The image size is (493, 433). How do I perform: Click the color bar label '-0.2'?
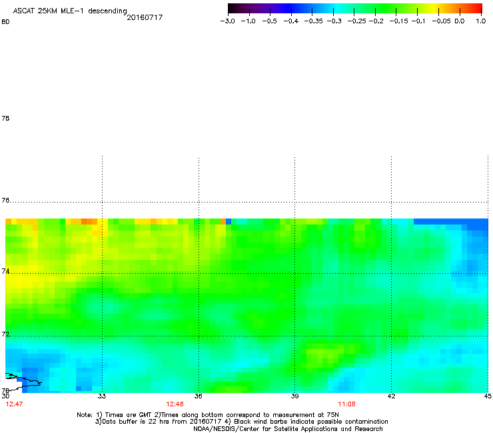point(376,21)
